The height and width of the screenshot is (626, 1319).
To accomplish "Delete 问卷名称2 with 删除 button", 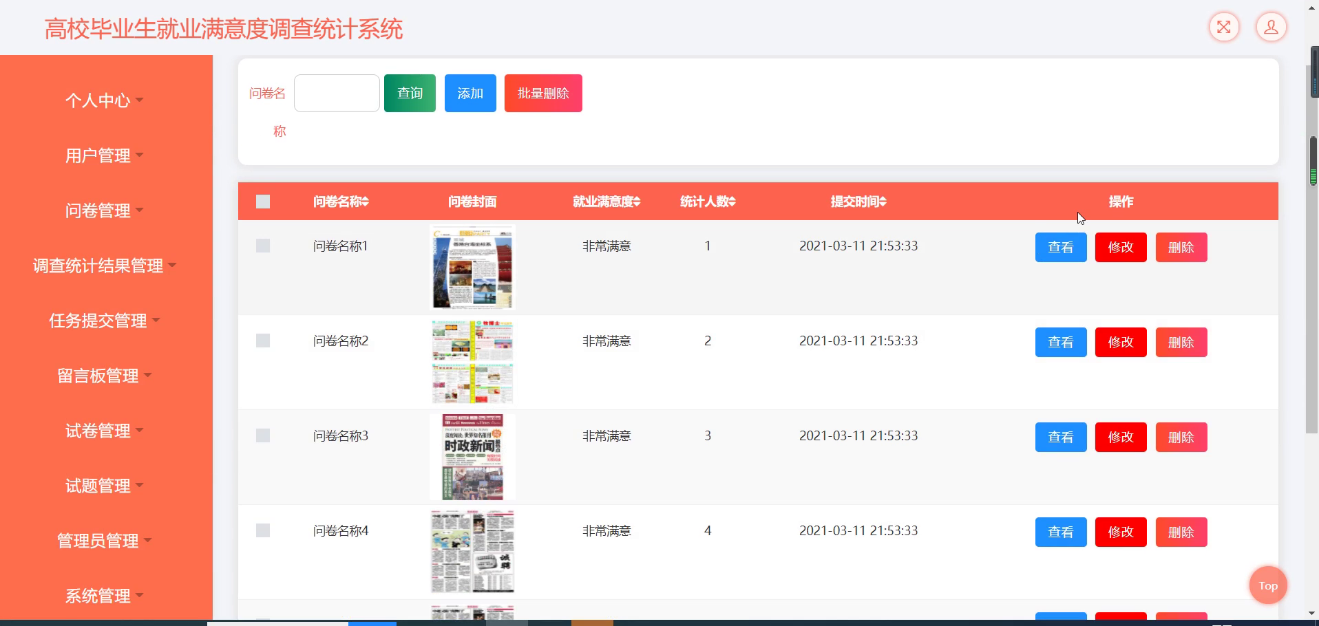I will pos(1181,342).
